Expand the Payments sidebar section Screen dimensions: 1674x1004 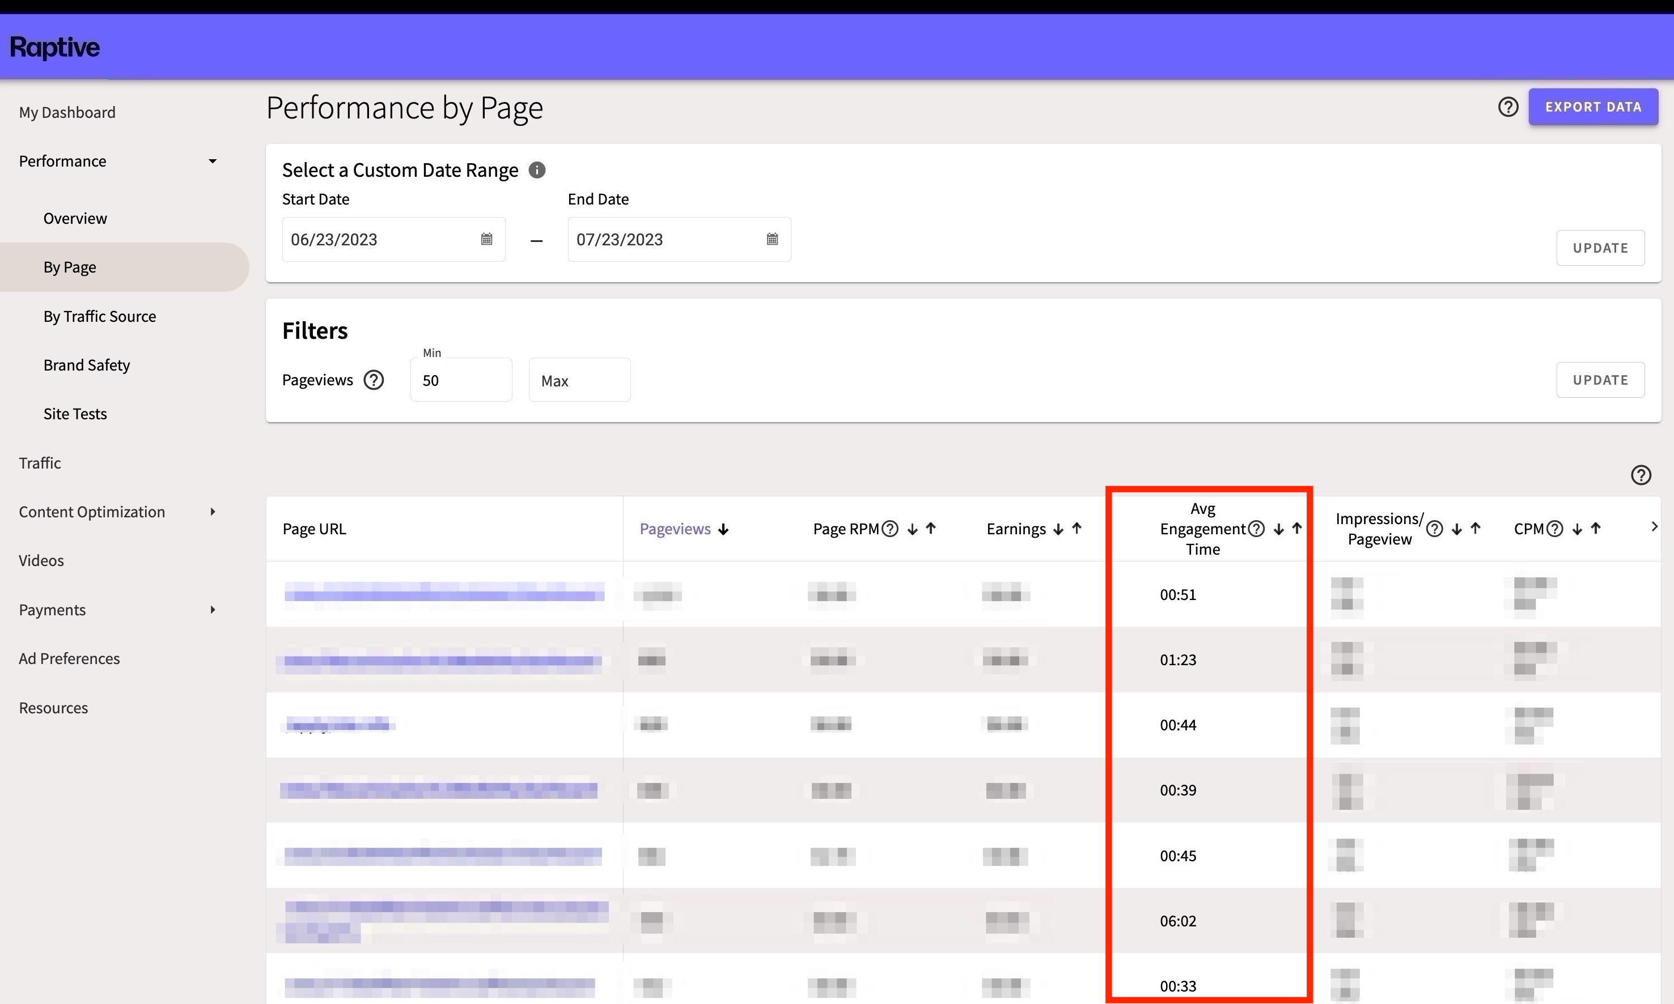(213, 610)
